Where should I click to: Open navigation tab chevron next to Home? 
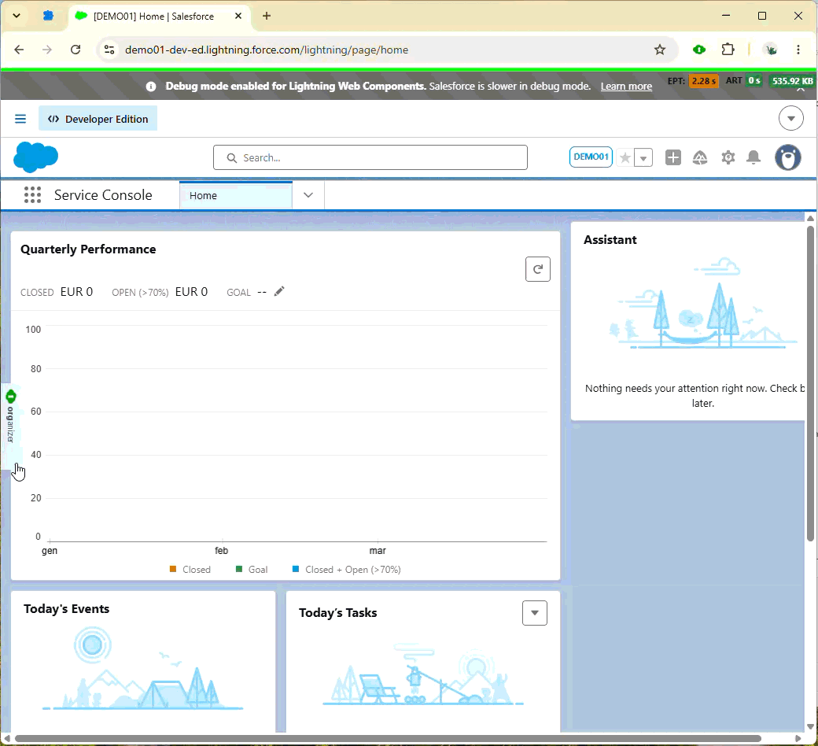coord(308,194)
